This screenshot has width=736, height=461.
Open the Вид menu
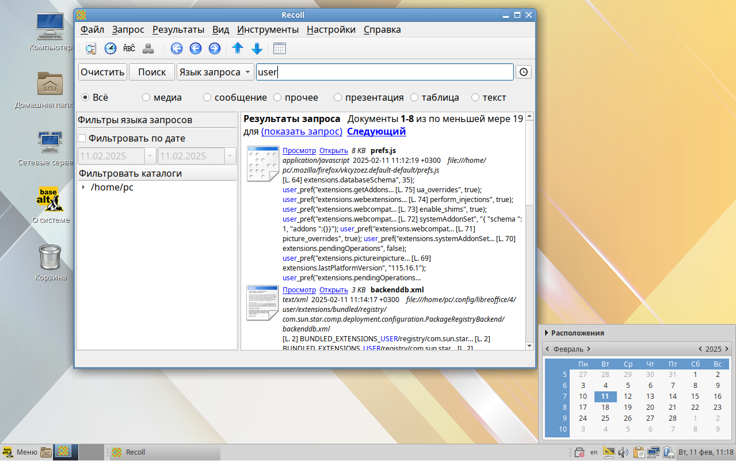point(220,30)
